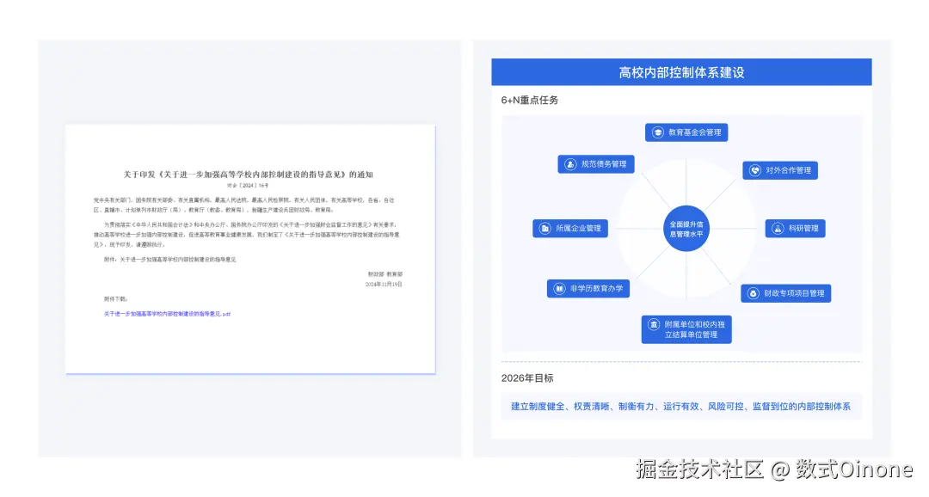Click the 财政部 教育部 signature line

387,275
